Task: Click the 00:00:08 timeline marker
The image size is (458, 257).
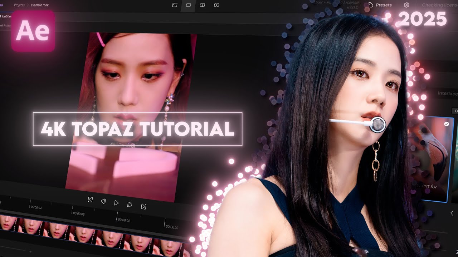Action: pos(124,220)
